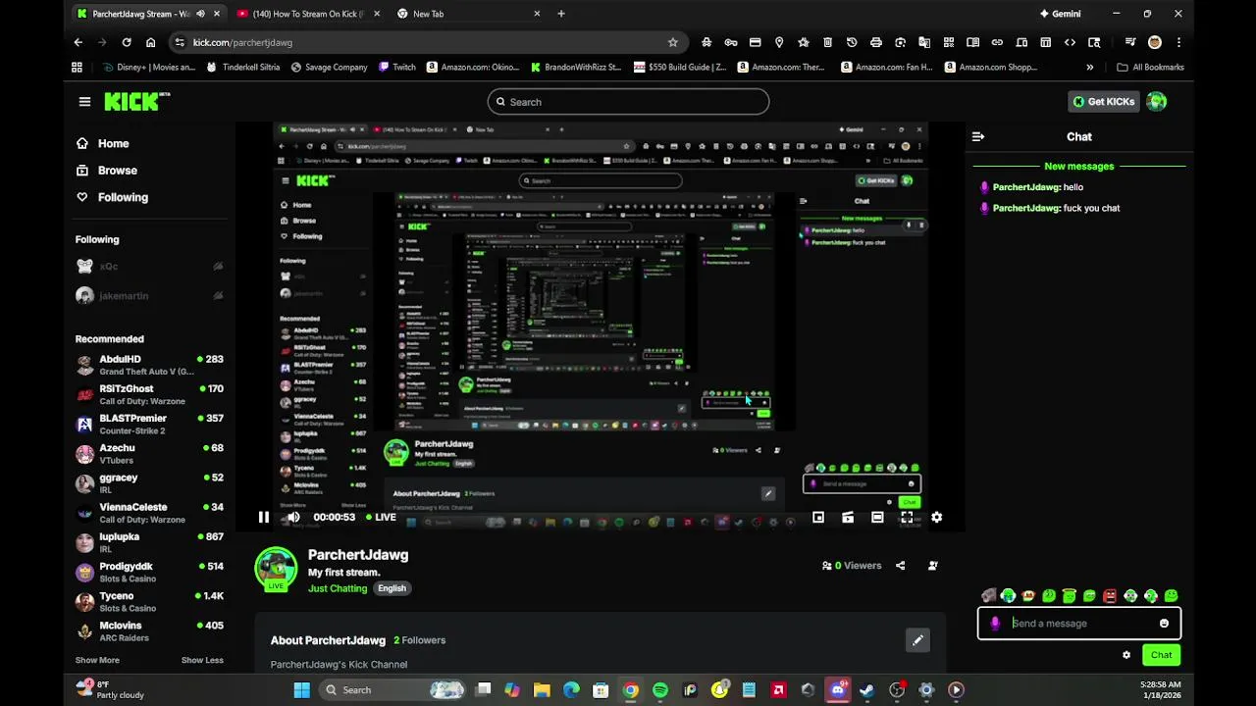Viewport: 1256px width, 706px height.
Task: Open Following in the Kick sidebar
Action: 112,197
